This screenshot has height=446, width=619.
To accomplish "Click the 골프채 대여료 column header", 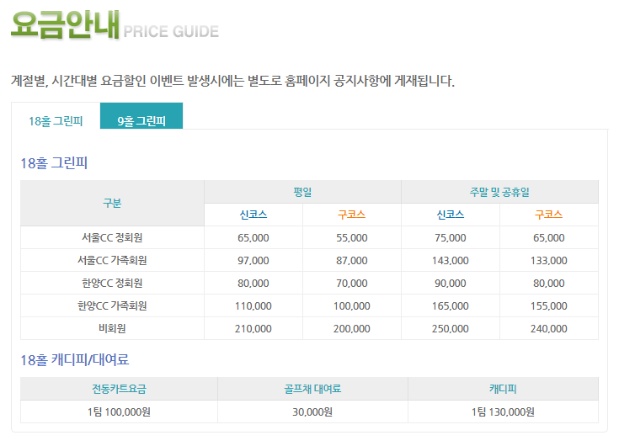I will click(312, 389).
